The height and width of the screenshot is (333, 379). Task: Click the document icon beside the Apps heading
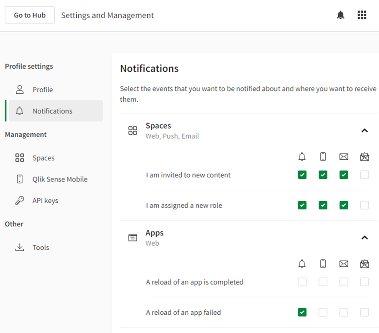(133, 238)
